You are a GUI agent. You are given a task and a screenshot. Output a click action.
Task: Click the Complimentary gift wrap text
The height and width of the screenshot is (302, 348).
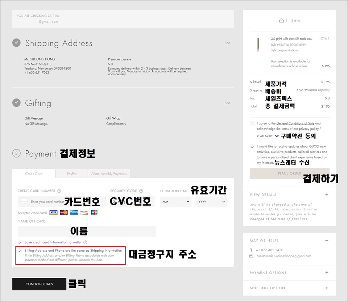coord(116,124)
